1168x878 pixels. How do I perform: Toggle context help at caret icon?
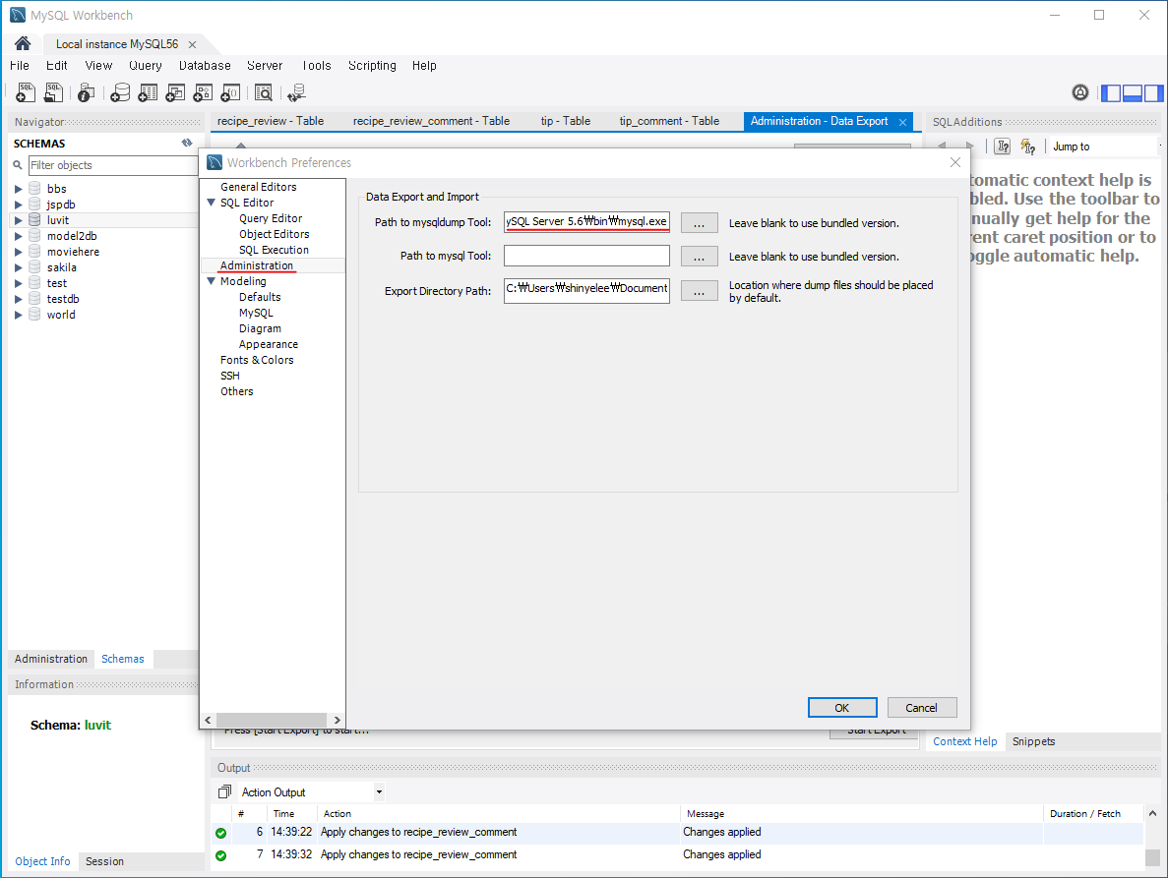point(1004,146)
